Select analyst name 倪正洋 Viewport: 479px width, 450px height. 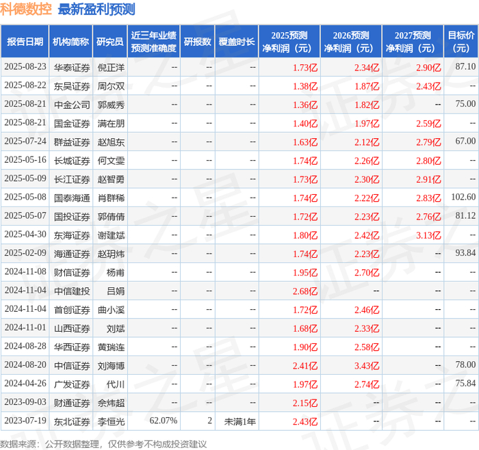[111, 68]
